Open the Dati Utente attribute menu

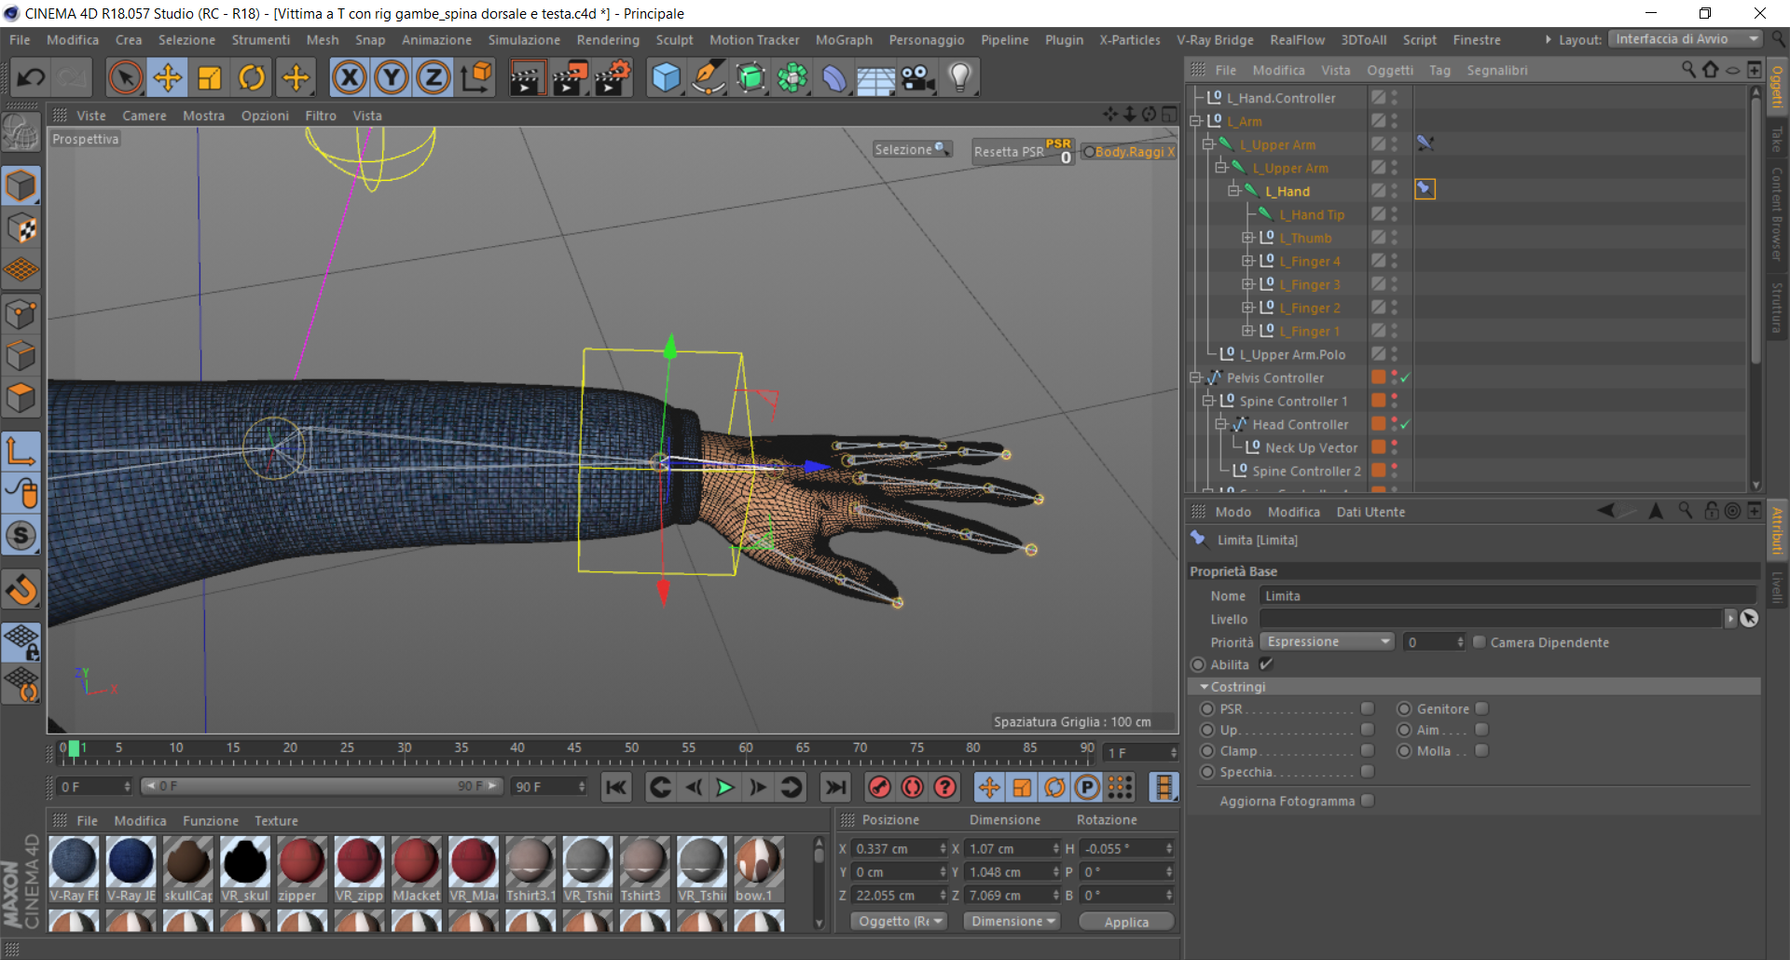pos(1370,512)
